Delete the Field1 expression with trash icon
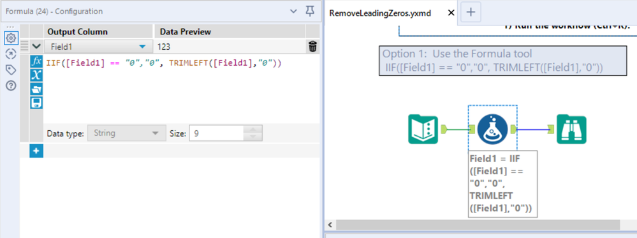Screen dimensions: 637x238 [x=312, y=47]
